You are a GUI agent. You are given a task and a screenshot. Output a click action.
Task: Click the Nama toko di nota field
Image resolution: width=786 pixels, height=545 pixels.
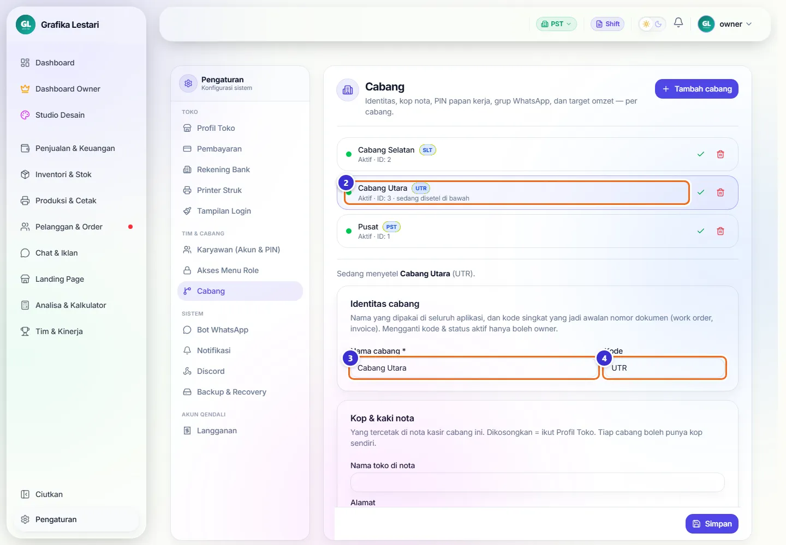tap(538, 482)
